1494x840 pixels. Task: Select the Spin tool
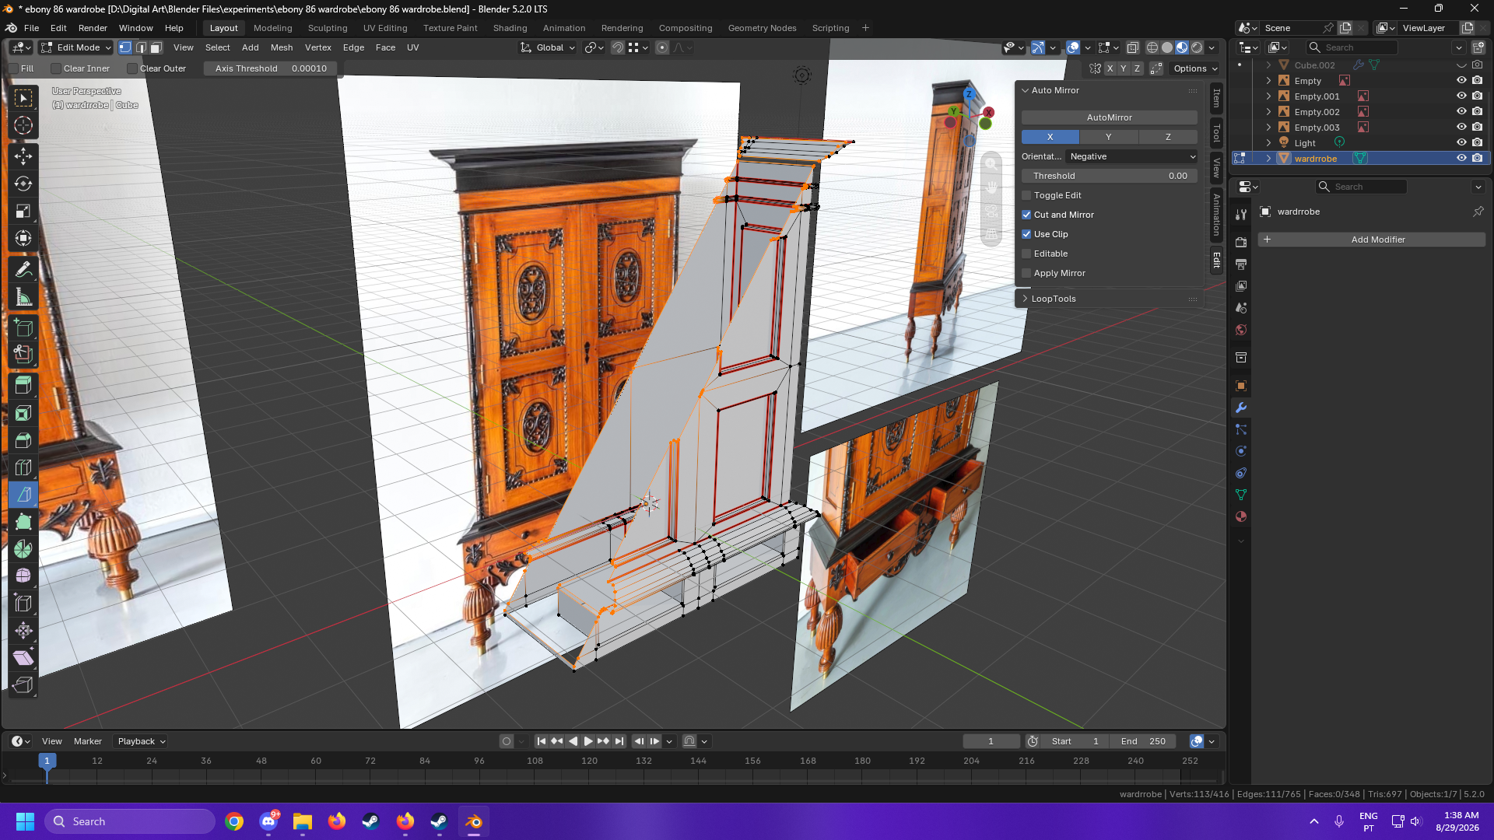click(x=23, y=549)
